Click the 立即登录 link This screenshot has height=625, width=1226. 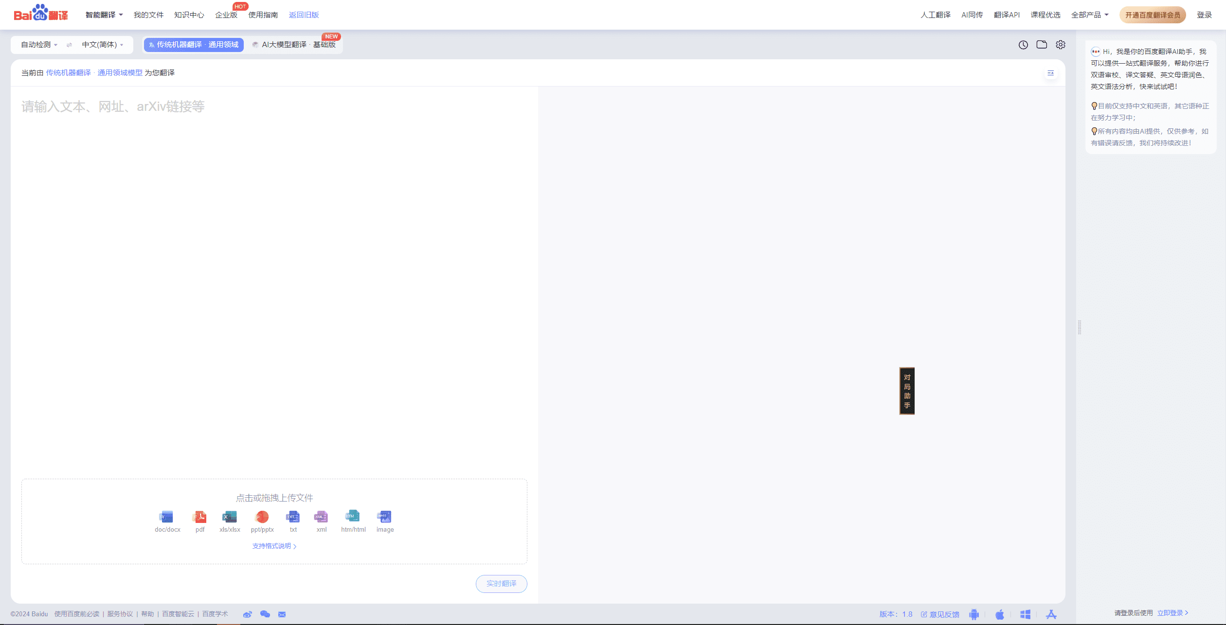pyautogui.click(x=1172, y=613)
